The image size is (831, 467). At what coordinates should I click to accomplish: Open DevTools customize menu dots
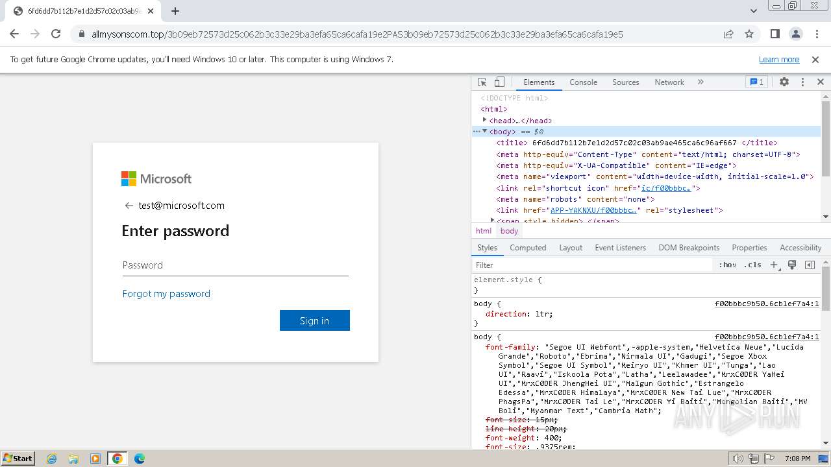pos(802,82)
